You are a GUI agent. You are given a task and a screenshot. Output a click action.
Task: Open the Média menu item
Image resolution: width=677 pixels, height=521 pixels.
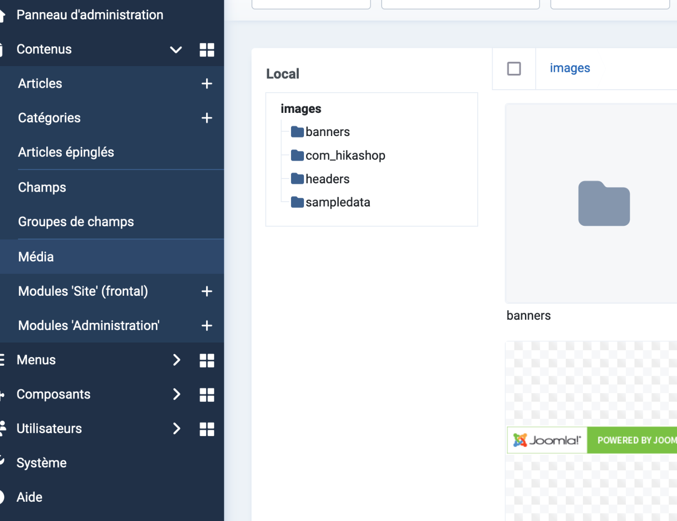36,257
